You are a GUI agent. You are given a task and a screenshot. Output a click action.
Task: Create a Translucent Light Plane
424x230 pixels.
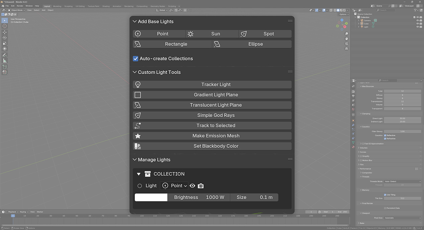click(212, 105)
